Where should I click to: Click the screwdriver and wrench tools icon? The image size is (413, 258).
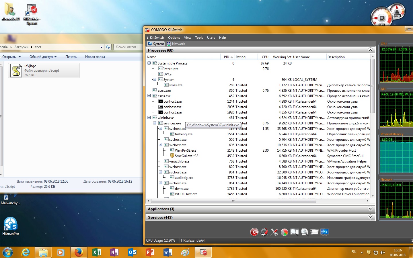[274, 232]
